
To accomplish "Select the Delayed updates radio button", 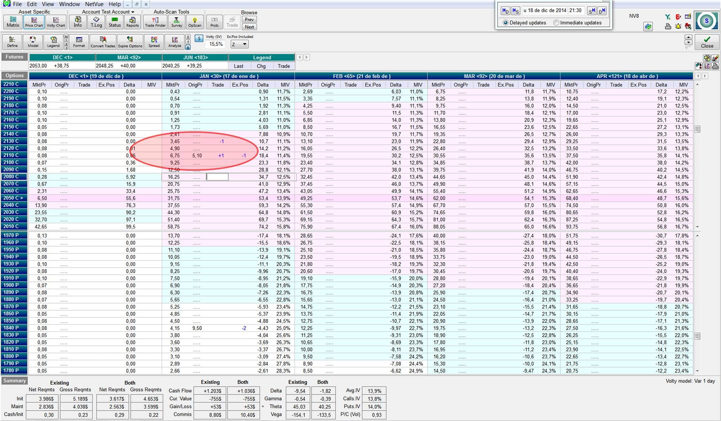I will click(506, 23).
